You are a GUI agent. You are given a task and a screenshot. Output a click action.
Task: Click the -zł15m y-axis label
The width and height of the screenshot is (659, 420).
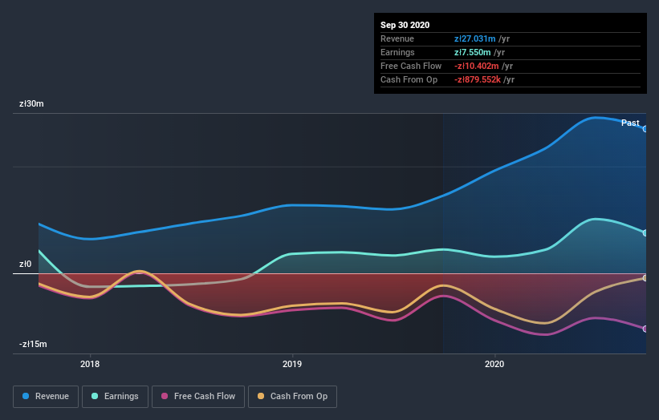click(x=33, y=344)
